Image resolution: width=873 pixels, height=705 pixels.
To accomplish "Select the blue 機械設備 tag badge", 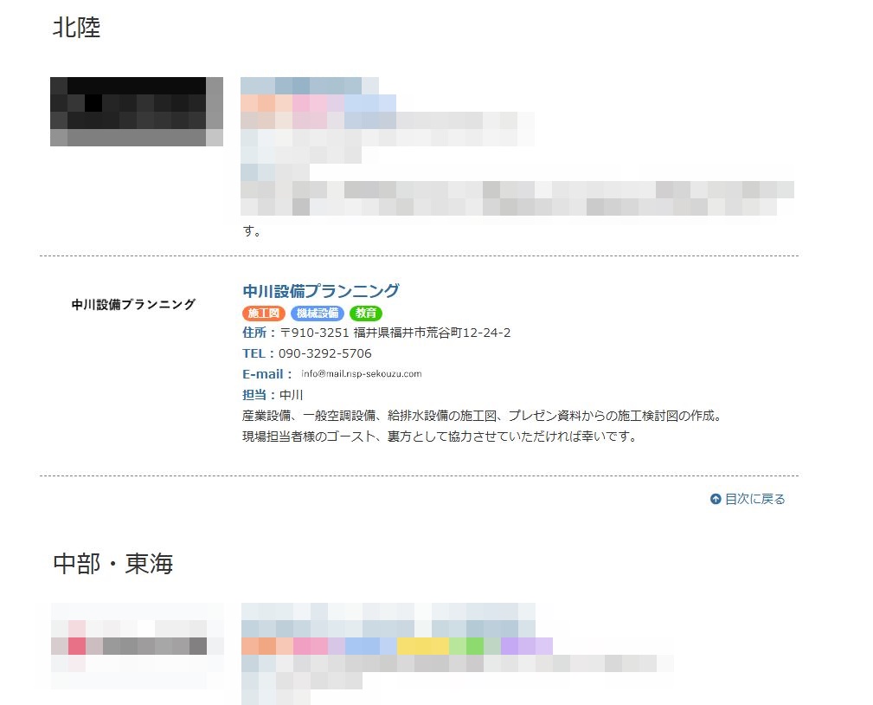I will tap(318, 314).
